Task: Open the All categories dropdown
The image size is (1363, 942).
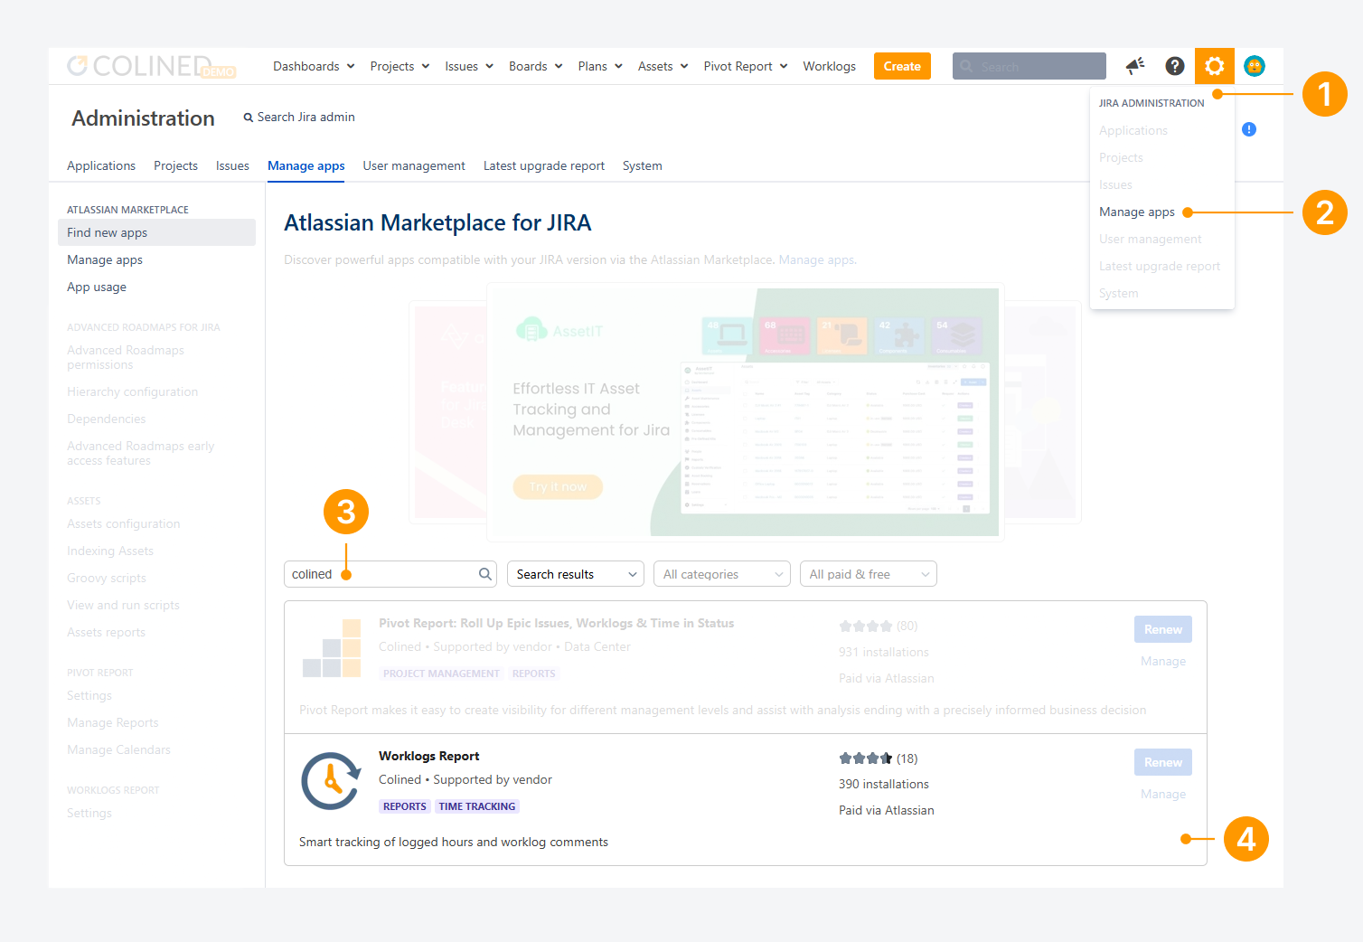Action: [x=722, y=574]
